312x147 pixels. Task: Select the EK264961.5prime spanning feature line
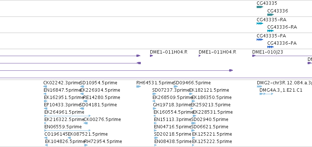[x=67, y=116]
